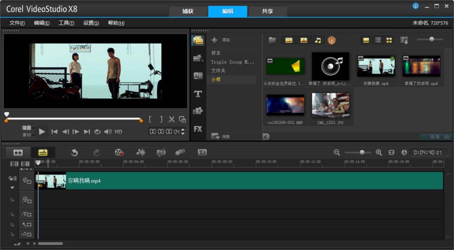Switch library to thumbnail grid view
This screenshot has width=454, height=250.
coord(389,40)
